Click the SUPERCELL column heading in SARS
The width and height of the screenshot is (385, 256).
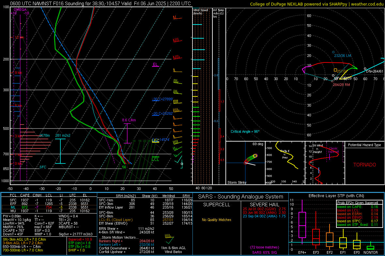click(x=217, y=205)
